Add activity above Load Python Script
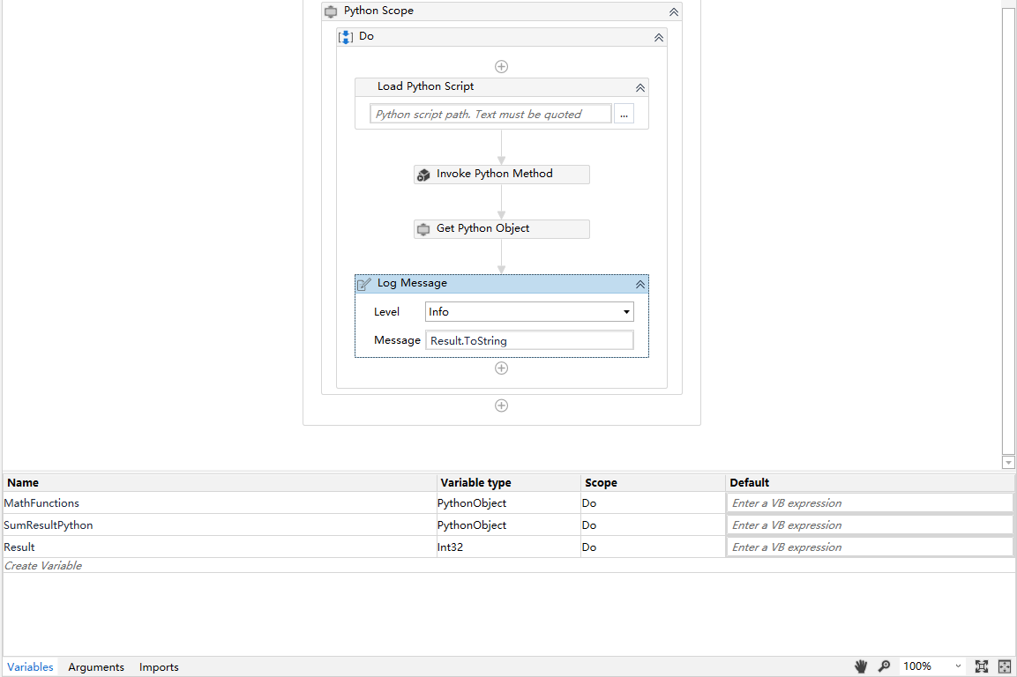The width and height of the screenshot is (1017, 677). pyautogui.click(x=501, y=67)
